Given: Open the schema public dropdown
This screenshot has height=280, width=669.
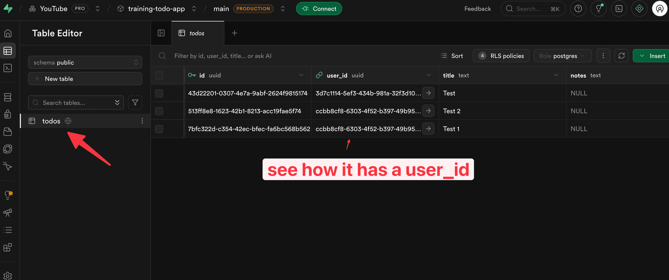Looking at the screenshot, I should pos(85,62).
